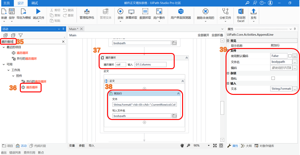The image size is (300, 155).
Task: Click the designer vertical scrollbar thumb
Action: pyautogui.click(x=222, y=108)
